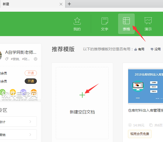Select the 表格 spreadsheet type
Screen dimensions: 163x142
126,24
